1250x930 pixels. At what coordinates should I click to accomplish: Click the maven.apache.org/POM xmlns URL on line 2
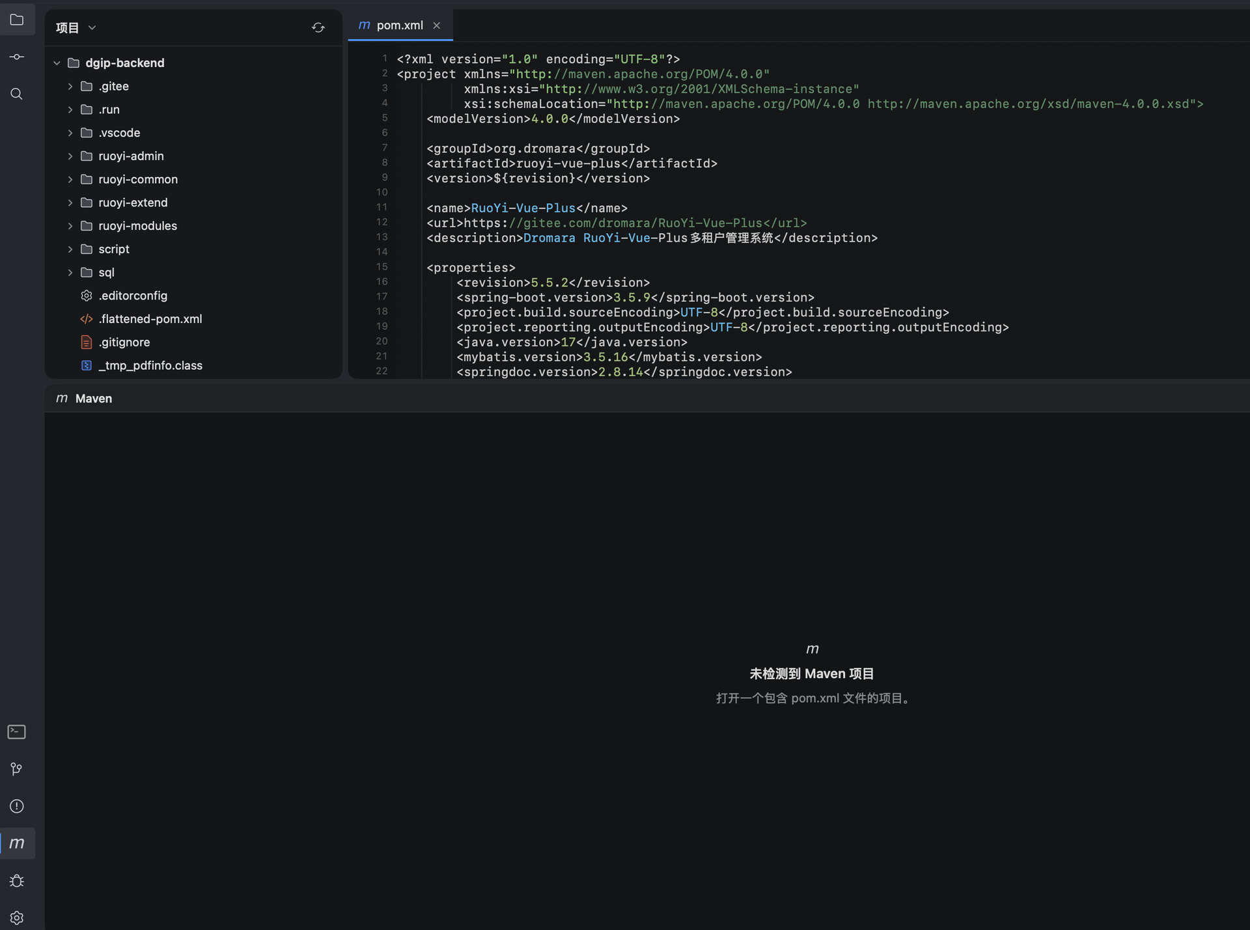[x=639, y=74]
